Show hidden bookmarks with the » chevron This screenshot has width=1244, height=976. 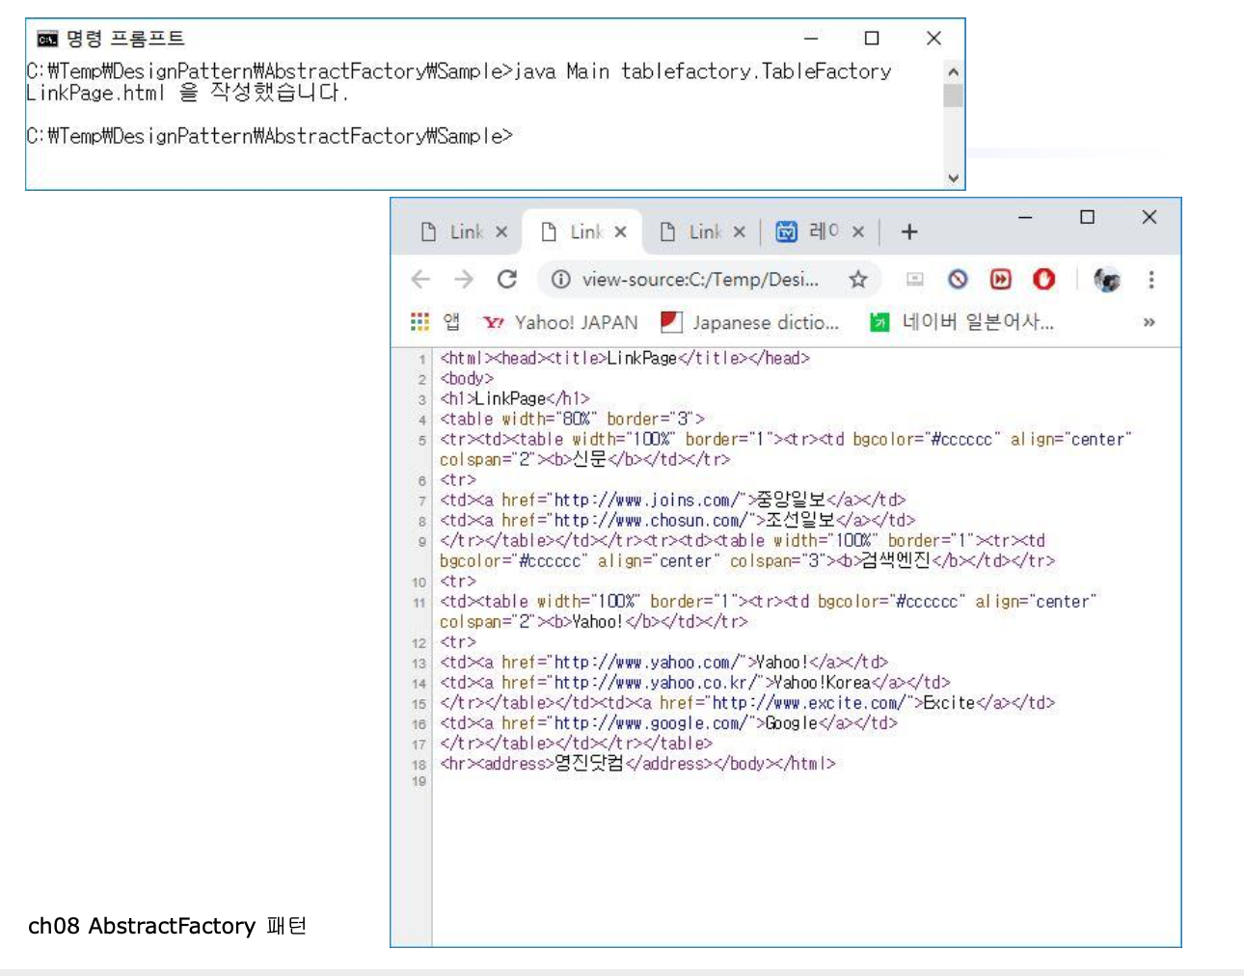click(x=1149, y=322)
